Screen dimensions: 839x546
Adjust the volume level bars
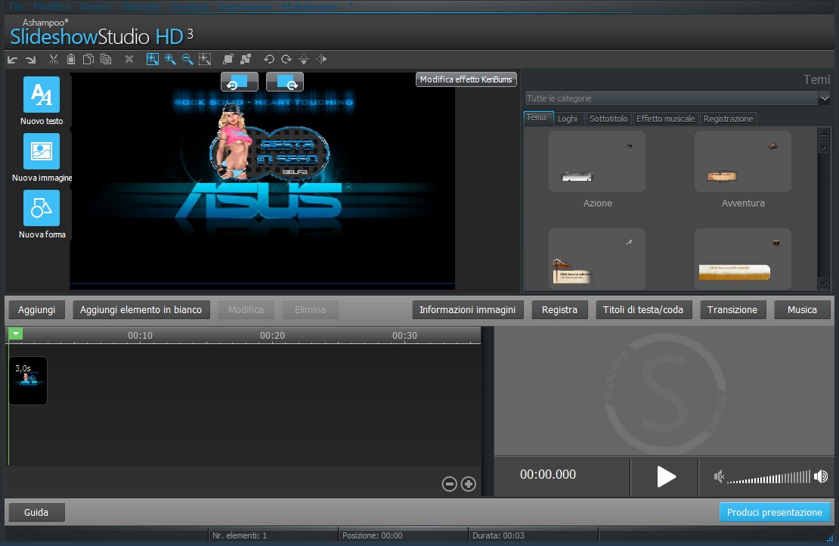tap(769, 477)
